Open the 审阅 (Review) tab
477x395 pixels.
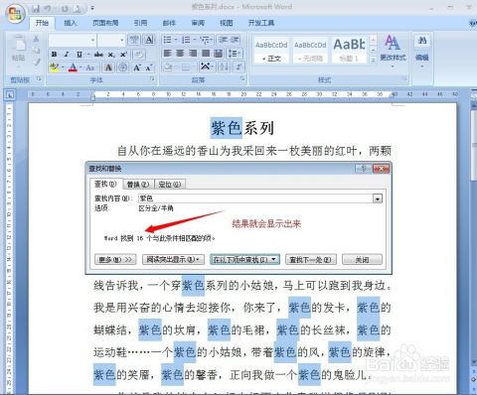pos(198,23)
